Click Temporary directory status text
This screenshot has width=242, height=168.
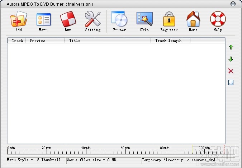(x=179, y=160)
